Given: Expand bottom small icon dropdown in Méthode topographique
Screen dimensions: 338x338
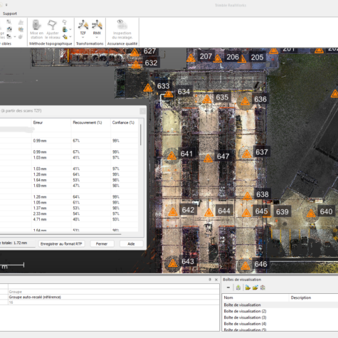Looking at the screenshot, I should click(70, 37).
